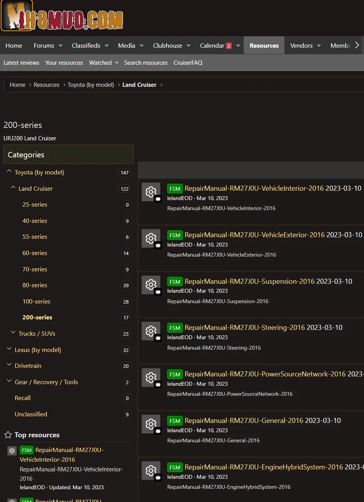This screenshot has height=502, width=364.
Task: Open gear icon of General-2016 resource
Action: pyautogui.click(x=151, y=424)
